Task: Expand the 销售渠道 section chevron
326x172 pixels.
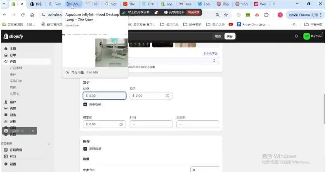Action: 49,144
